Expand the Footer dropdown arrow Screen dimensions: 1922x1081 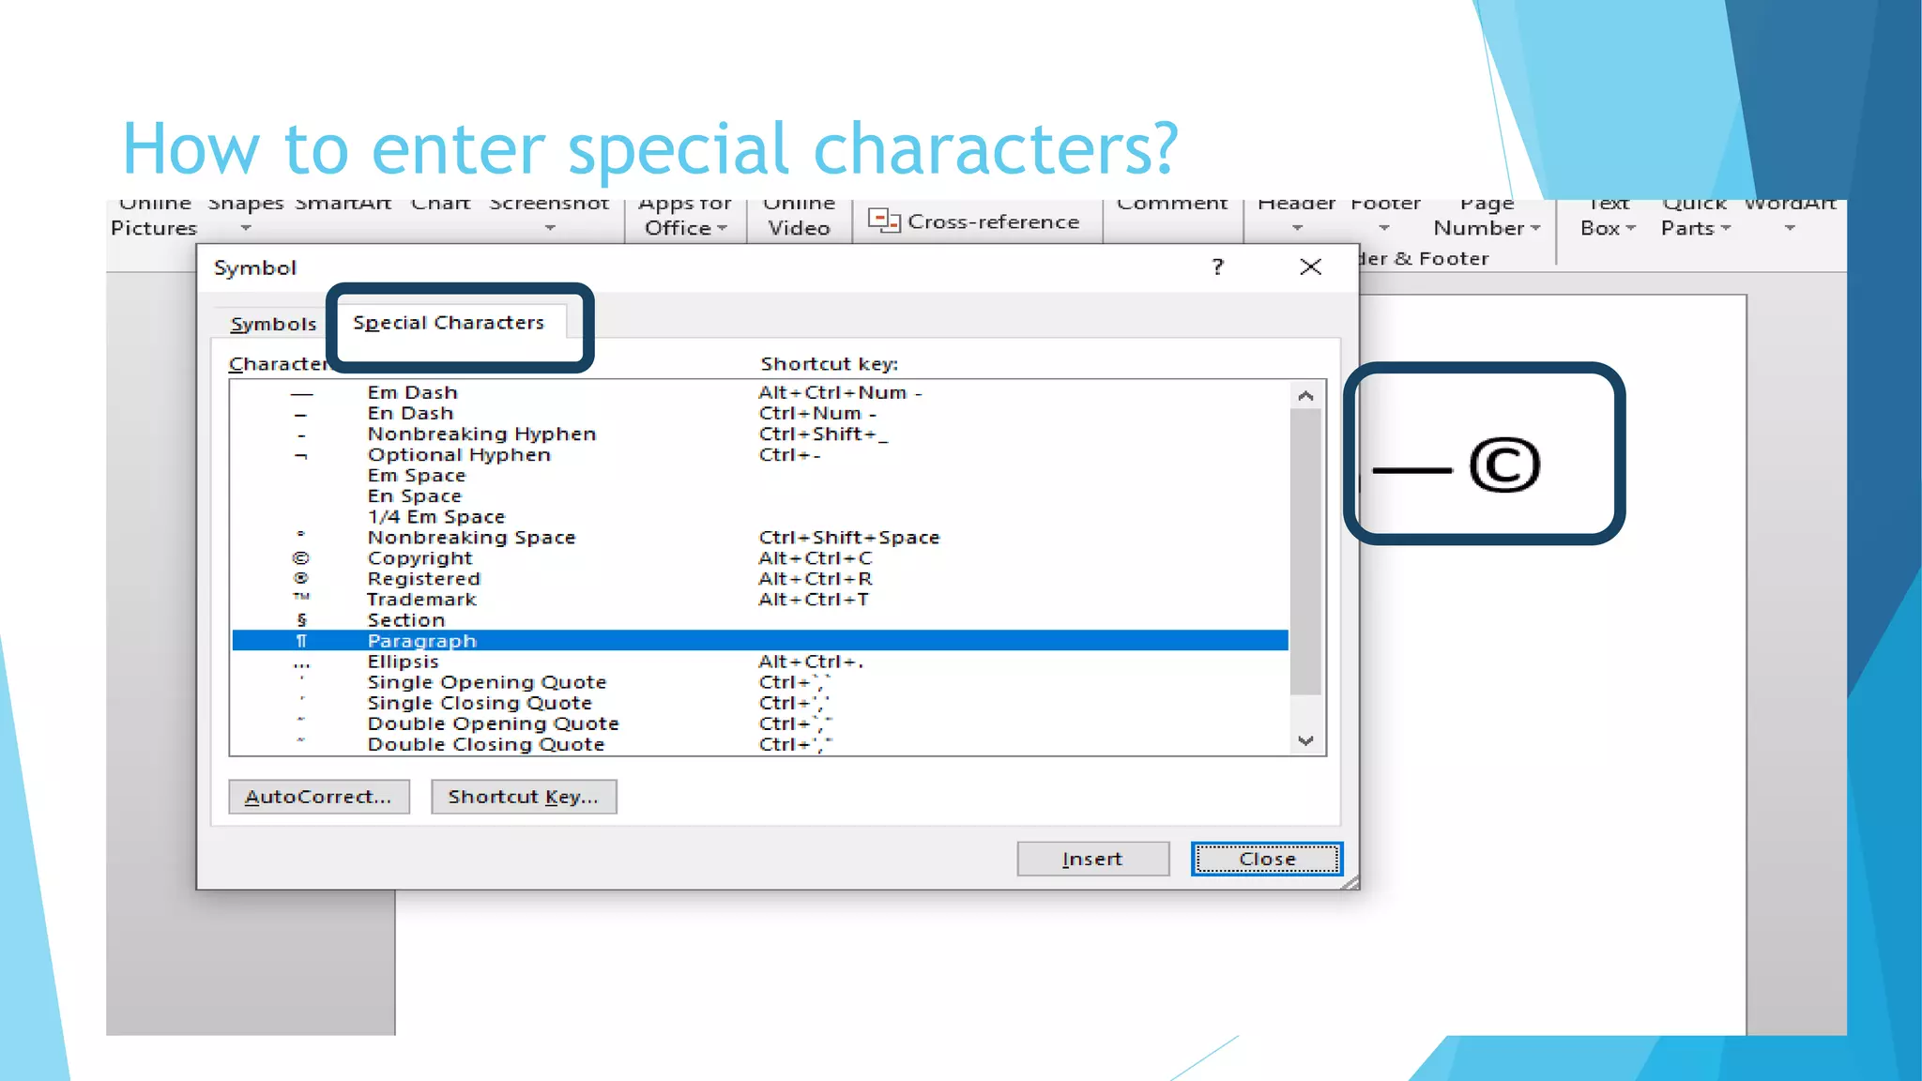coord(1384,228)
